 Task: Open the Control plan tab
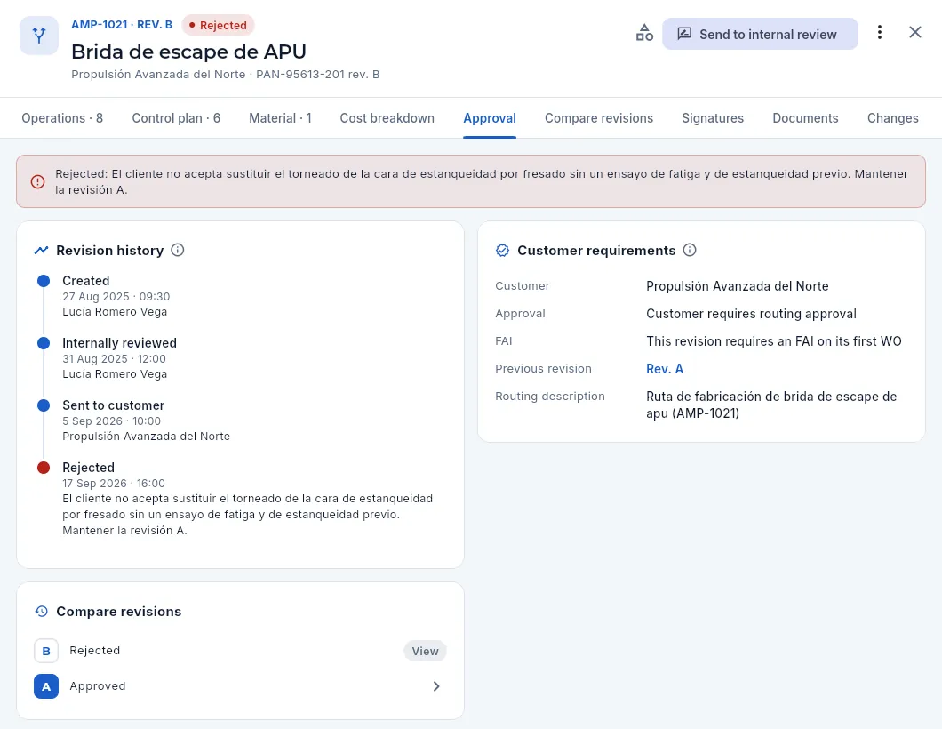click(176, 118)
